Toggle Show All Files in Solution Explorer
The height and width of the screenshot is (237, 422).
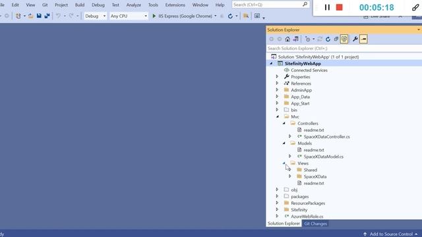344,39
